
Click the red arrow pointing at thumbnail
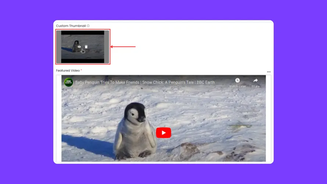(x=123, y=47)
